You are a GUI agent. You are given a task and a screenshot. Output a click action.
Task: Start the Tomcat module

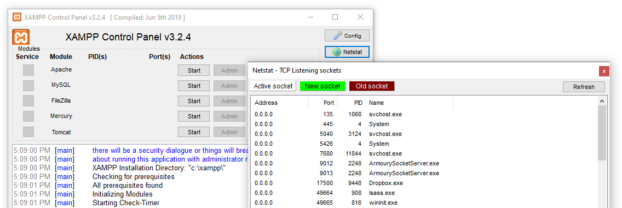click(194, 132)
